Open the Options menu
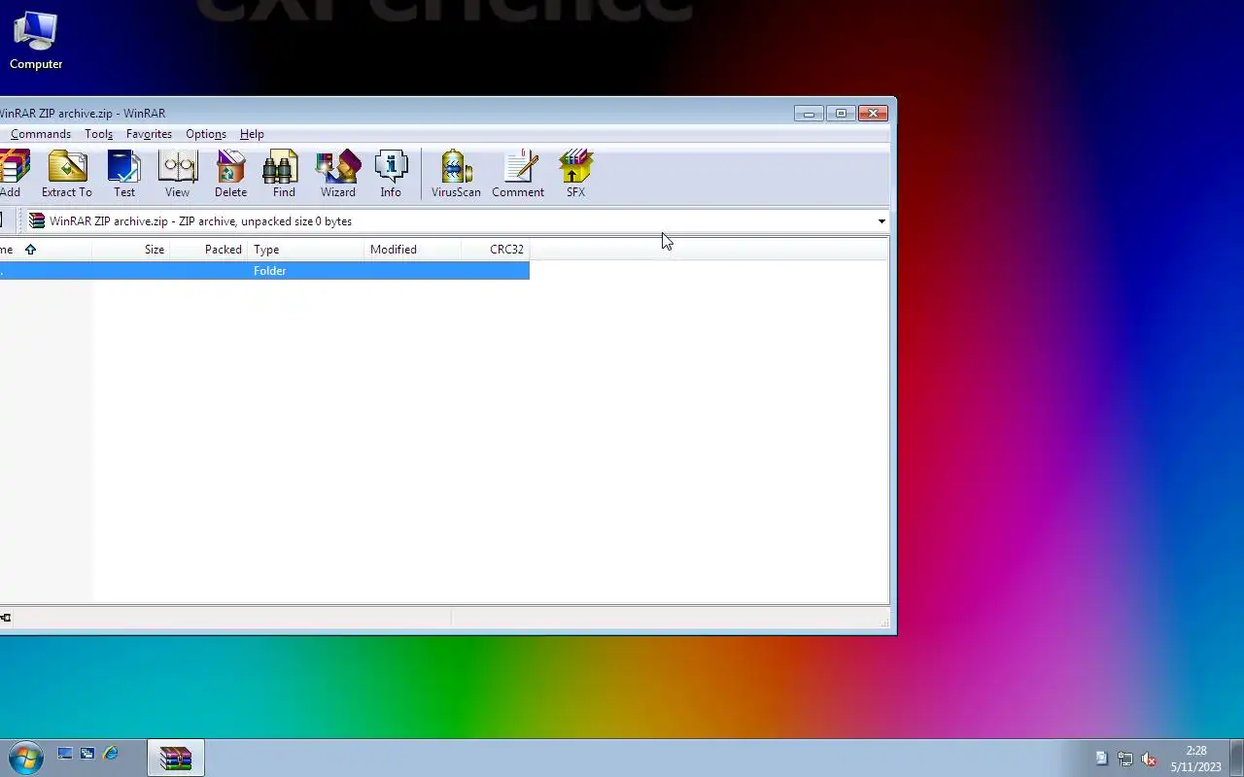1244x777 pixels. tap(206, 134)
